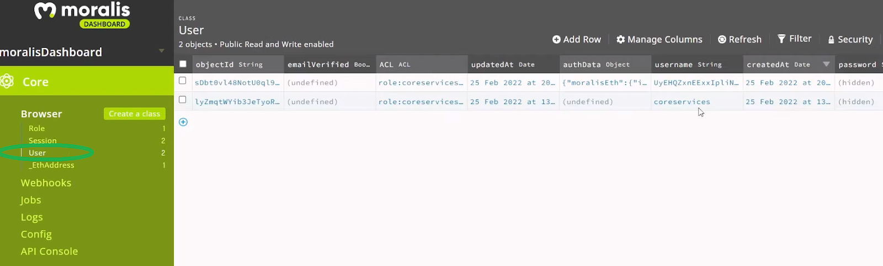Open the Core section in sidebar

click(87, 81)
